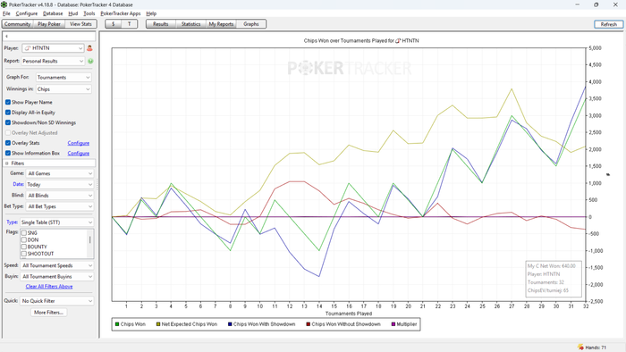The image size is (626, 352).
Task: Click the graph title Chips Won over Tournaments
Action: tap(361, 41)
